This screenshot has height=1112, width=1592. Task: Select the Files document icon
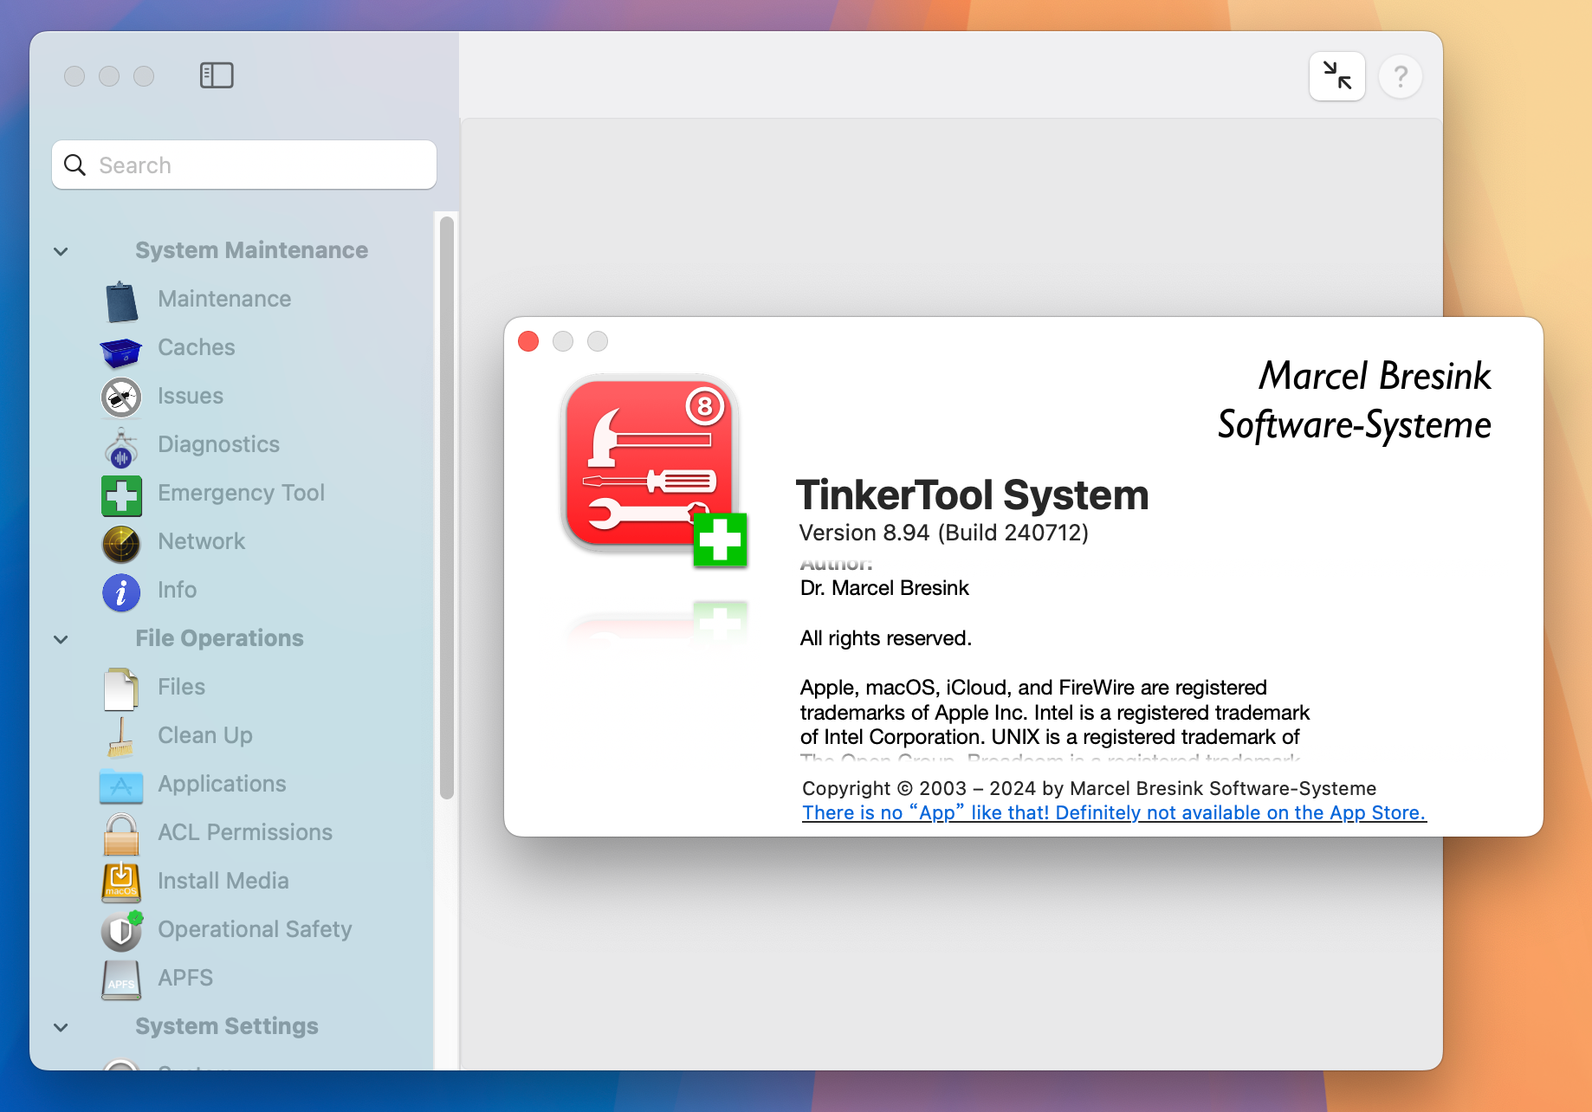[121, 689]
